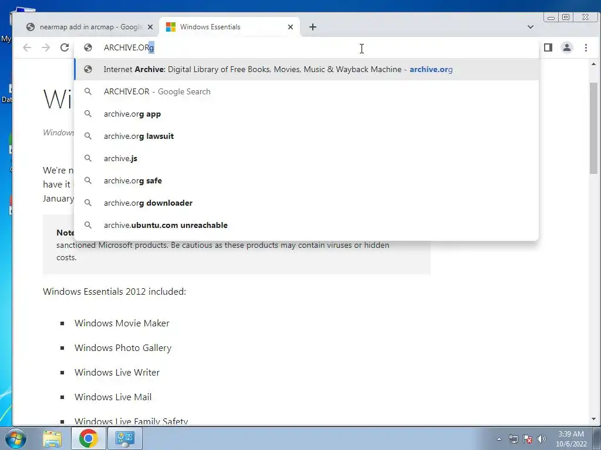This screenshot has width=601, height=450.
Task: Pick the archive.org app suggestion
Action: [306, 114]
